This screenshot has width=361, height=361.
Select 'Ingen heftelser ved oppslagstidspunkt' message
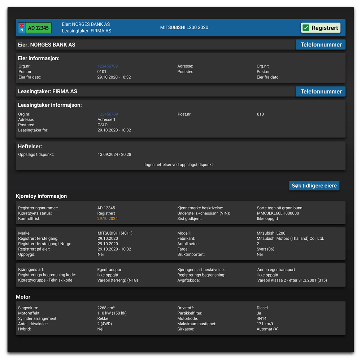click(x=179, y=165)
